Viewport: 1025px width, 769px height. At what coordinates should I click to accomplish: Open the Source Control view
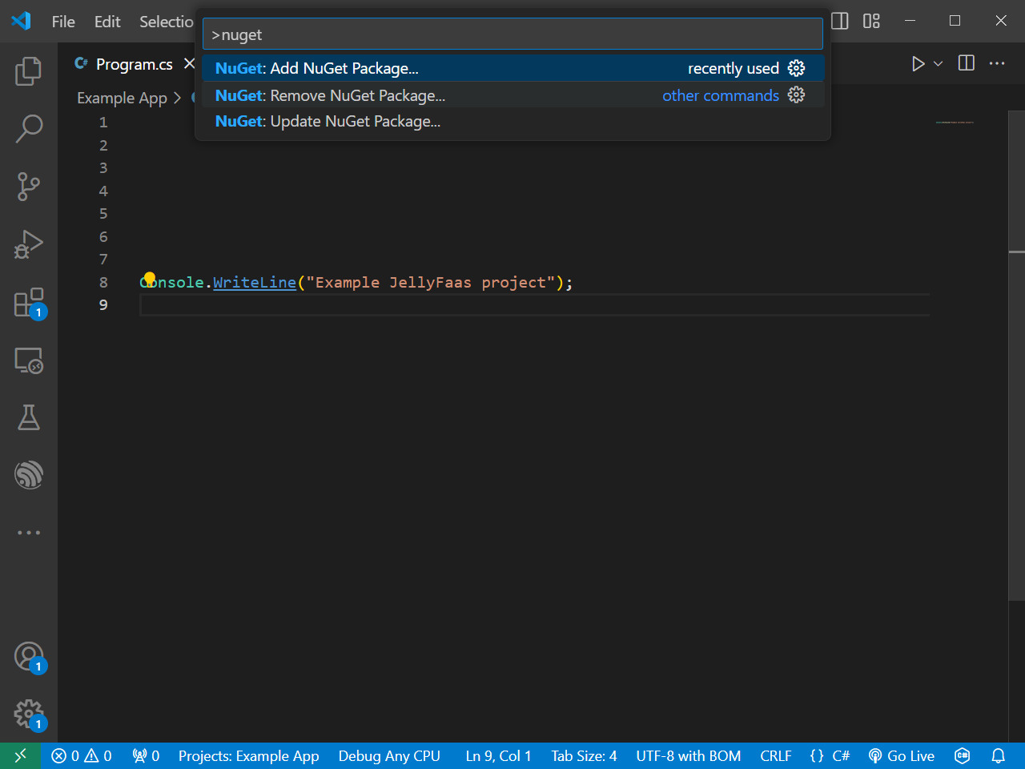coord(29,186)
